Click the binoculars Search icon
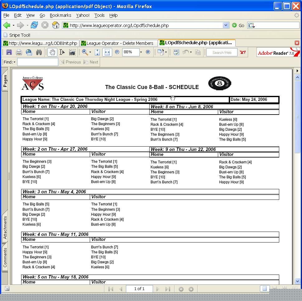Screen dimensions: 302x301 coord(39,52)
